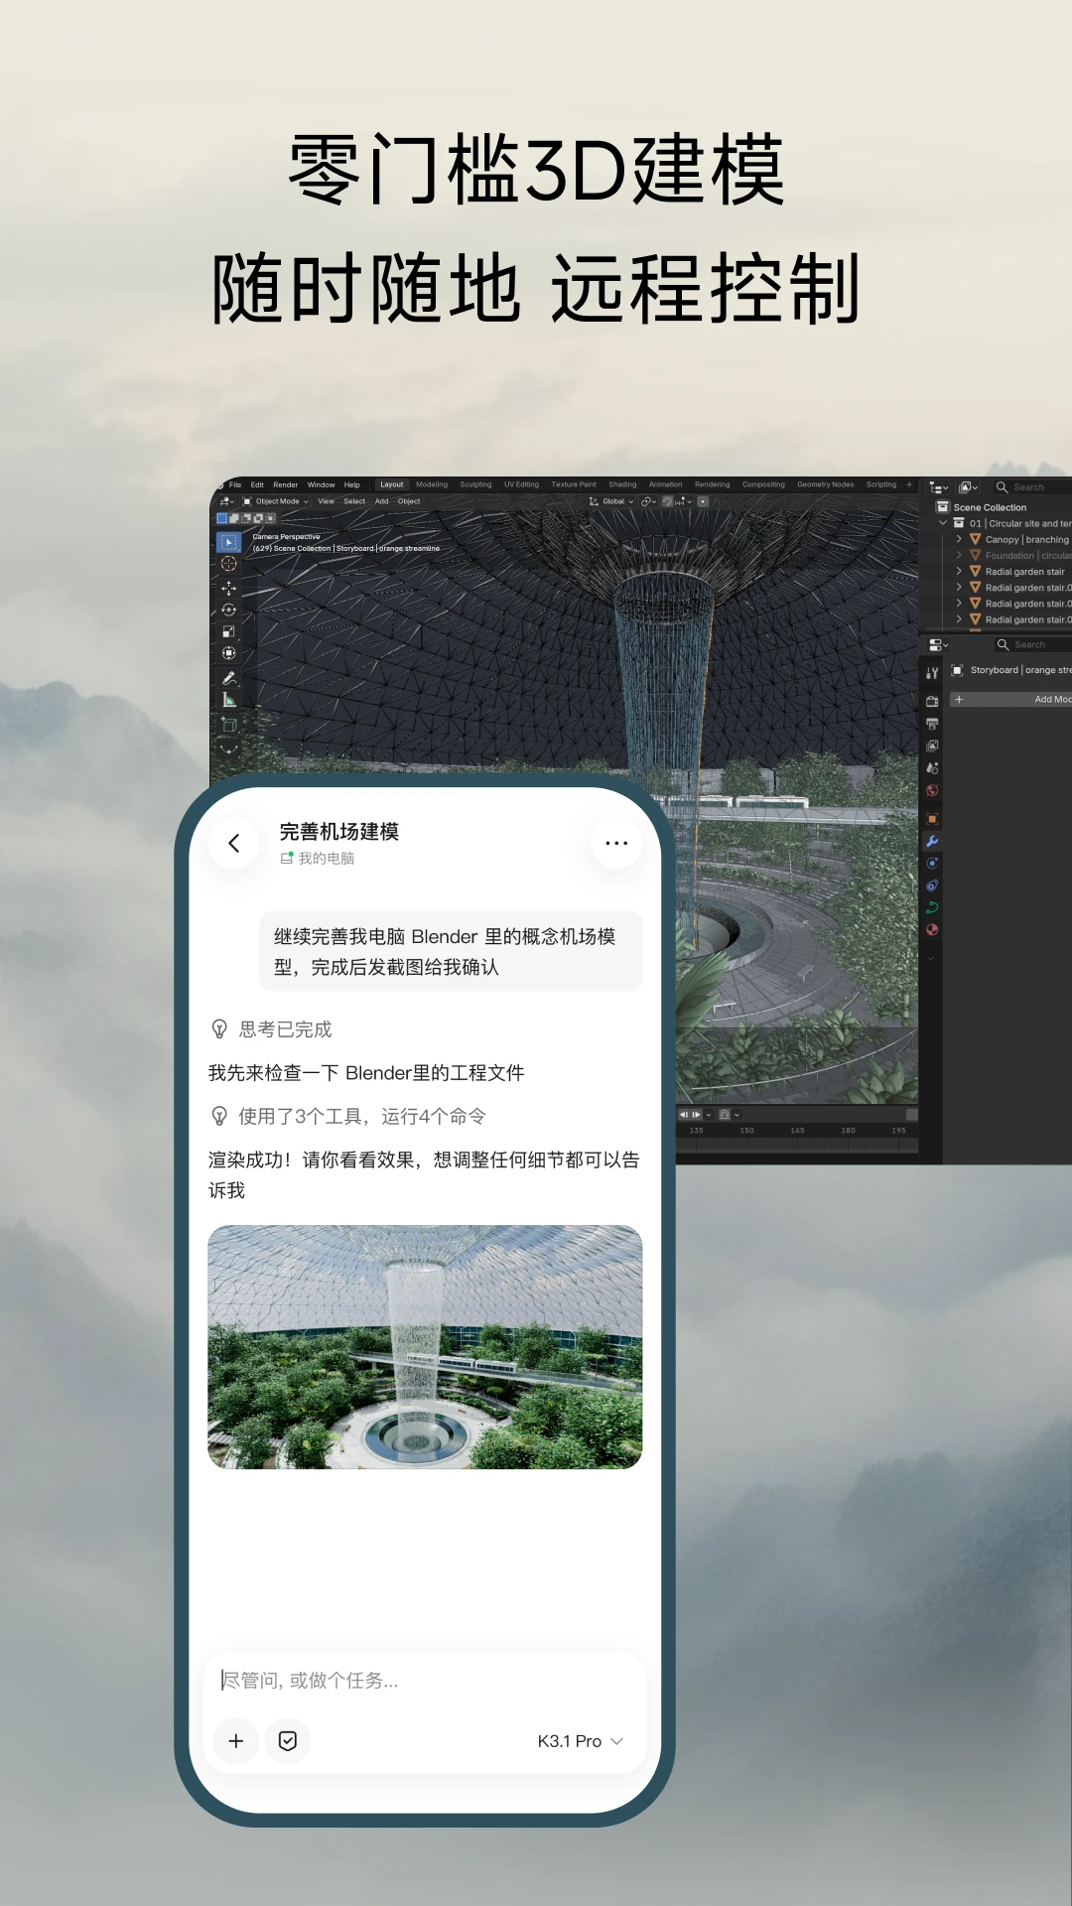Open the Object Mode dropdown in Blender
The width and height of the screenshot is (1072, 1906).
pyautogui.click(x=276, y=501)
